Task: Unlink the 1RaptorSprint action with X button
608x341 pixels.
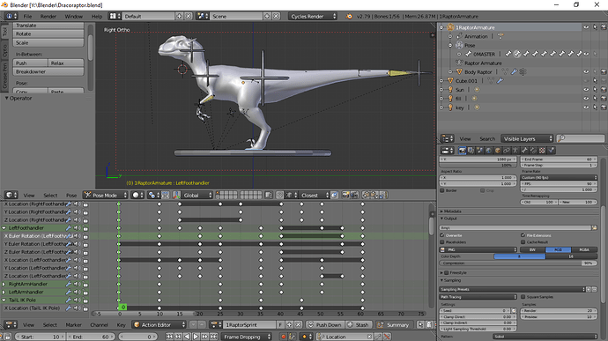Action: click(x=298, y=325)
